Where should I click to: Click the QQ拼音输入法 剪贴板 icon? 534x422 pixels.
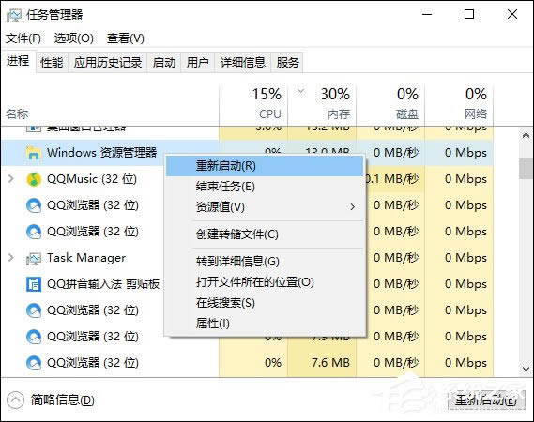click(x=34, y=284)
